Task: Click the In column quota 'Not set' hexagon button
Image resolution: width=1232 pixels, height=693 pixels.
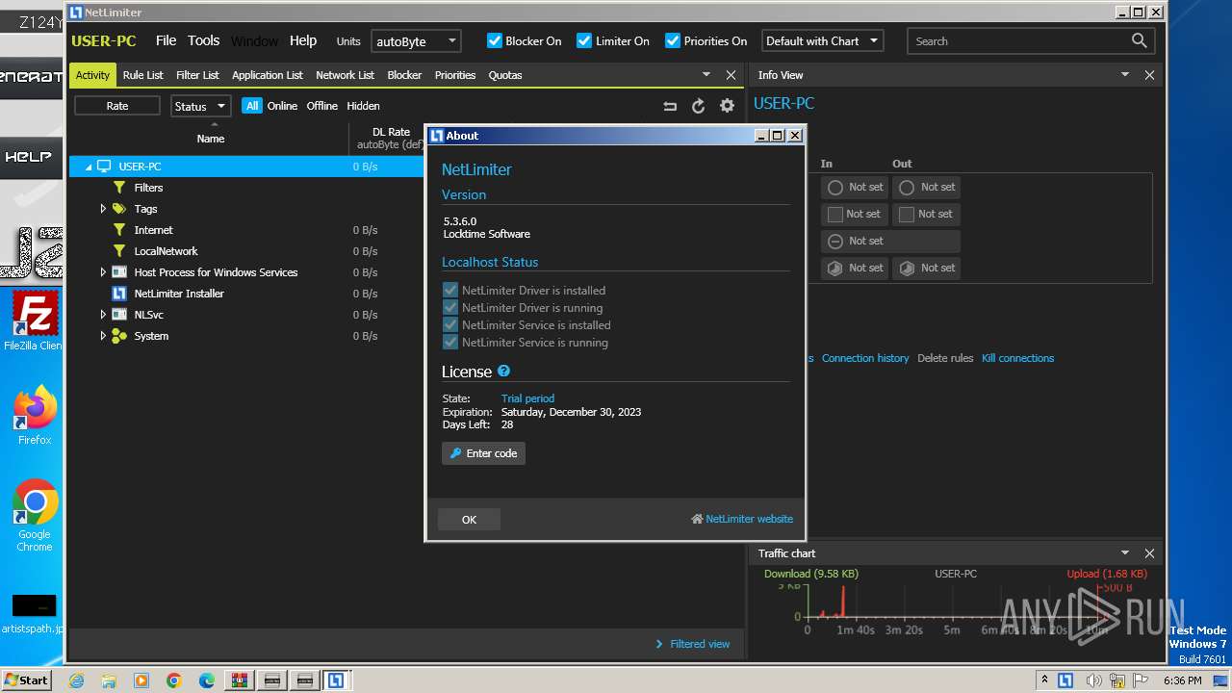Action: pyautogui.click(x=855, y=268)
